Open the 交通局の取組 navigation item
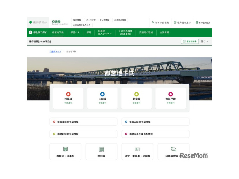 tap(146, 32)
